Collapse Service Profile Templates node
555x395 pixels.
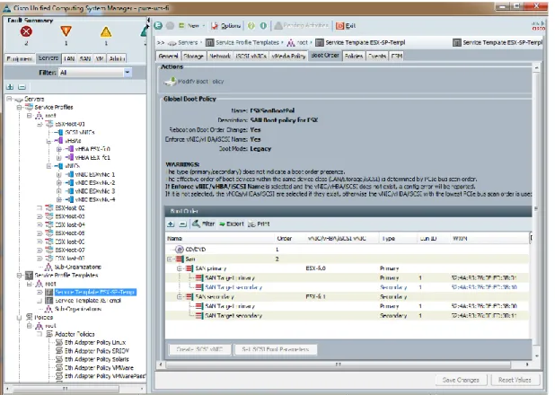tap(19, 275)
